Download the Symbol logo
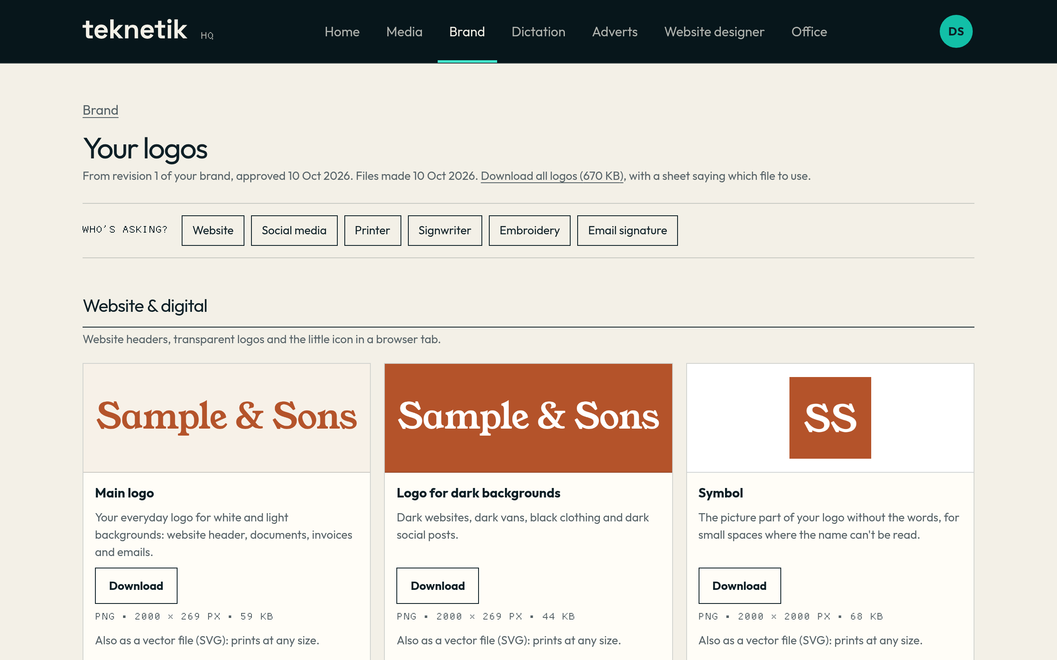The width and height of the screenshot is (1057, 660). point(739,586)
